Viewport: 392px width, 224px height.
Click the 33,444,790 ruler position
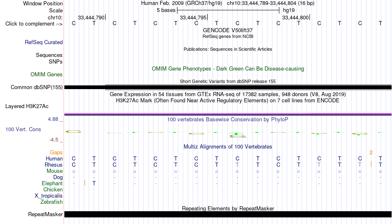coord(91,17)
